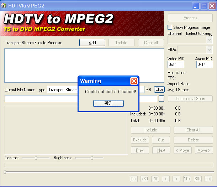
Task: Step forward 10 with the 10> button
Action: (x=187, y=179)
